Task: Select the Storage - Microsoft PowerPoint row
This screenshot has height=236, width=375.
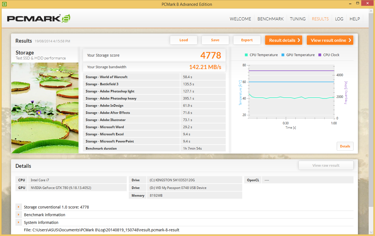Action: click(154, 141)
